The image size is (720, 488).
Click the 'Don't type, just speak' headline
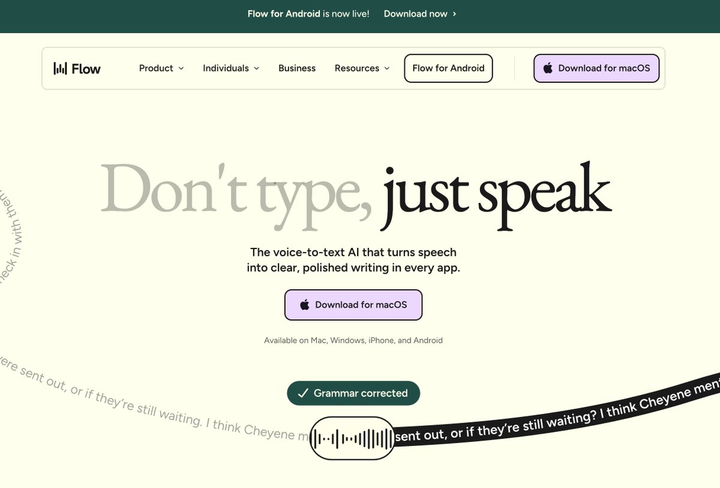tap(356, 197)
